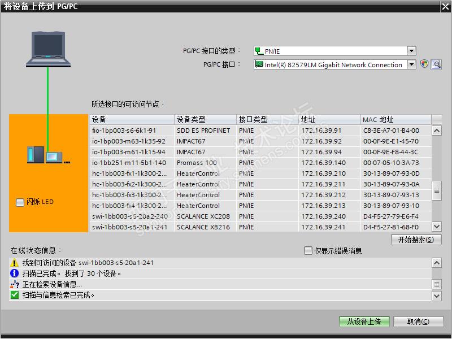Click device list scrollbar down arrow
This screenshot has height=339, width=452.
(437, 227)
